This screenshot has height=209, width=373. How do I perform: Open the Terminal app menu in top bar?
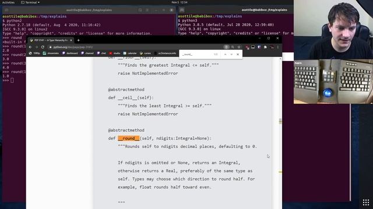[30, 2]
